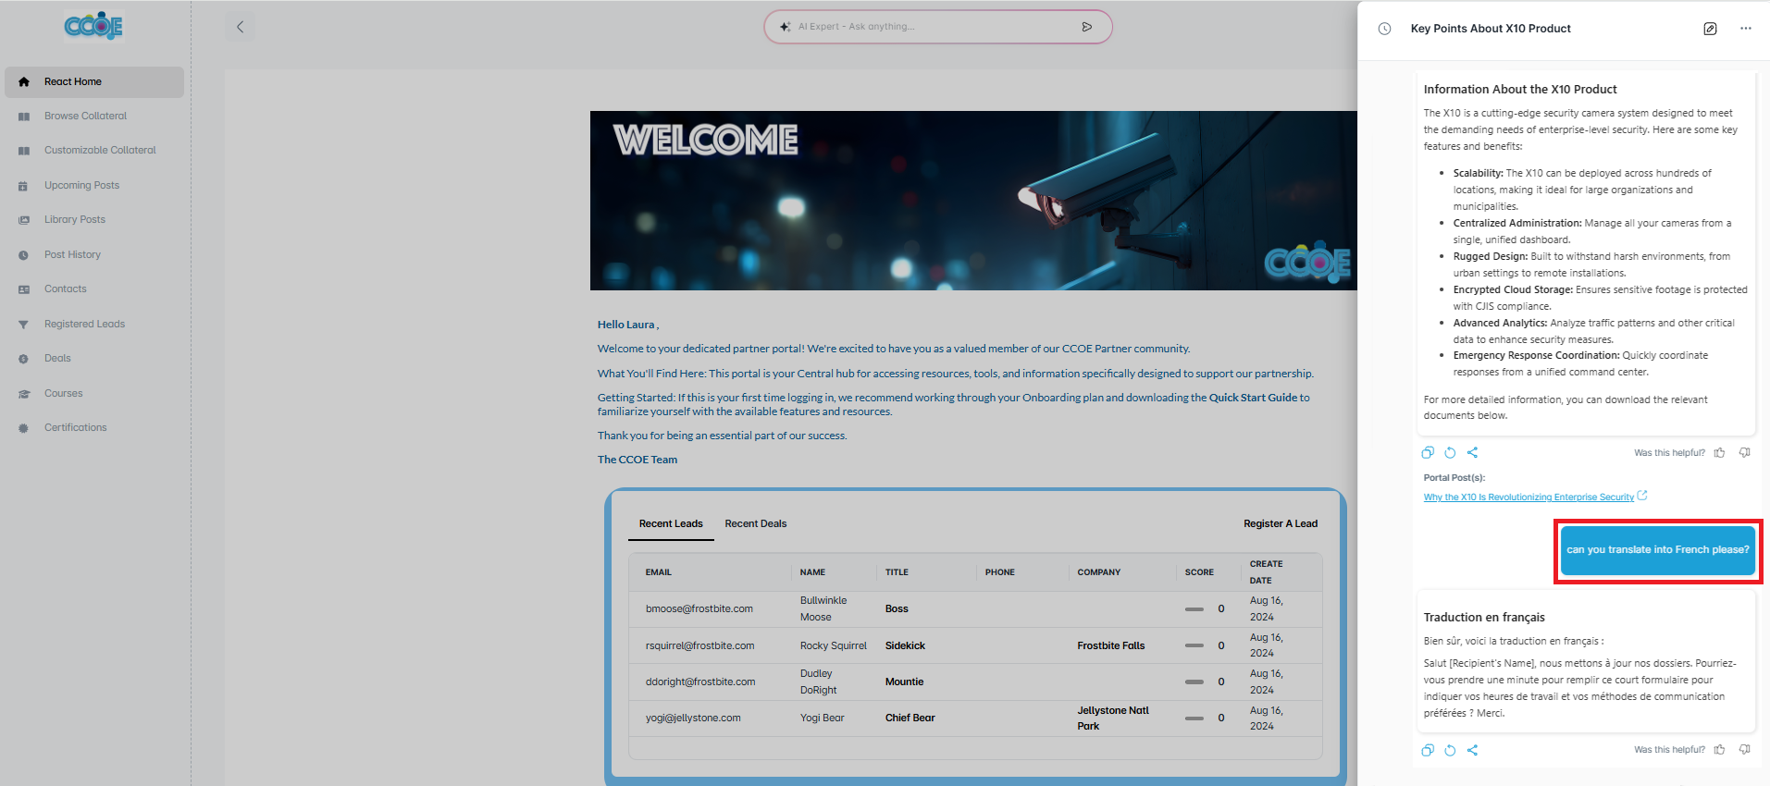The height and width of the screenshot is (786, 1770).
Task: Open the three-dot options menu in chat panel
Action: (x=1745, y=29)
